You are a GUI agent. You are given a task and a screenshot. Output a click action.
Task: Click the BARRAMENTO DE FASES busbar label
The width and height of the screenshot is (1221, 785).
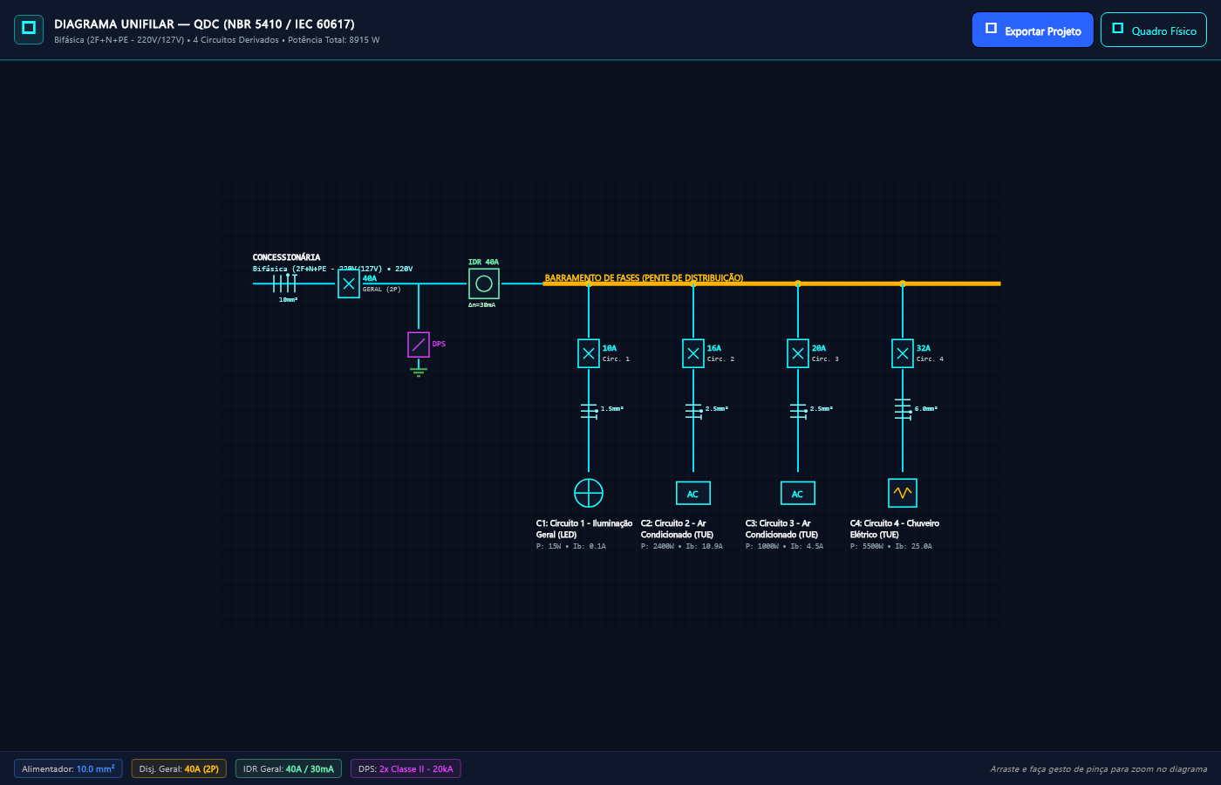(644, 278)
